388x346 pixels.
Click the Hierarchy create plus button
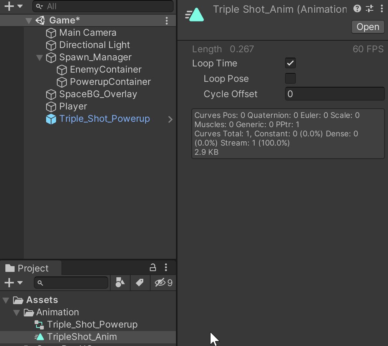pyautogui.click(x=9, y=6)
